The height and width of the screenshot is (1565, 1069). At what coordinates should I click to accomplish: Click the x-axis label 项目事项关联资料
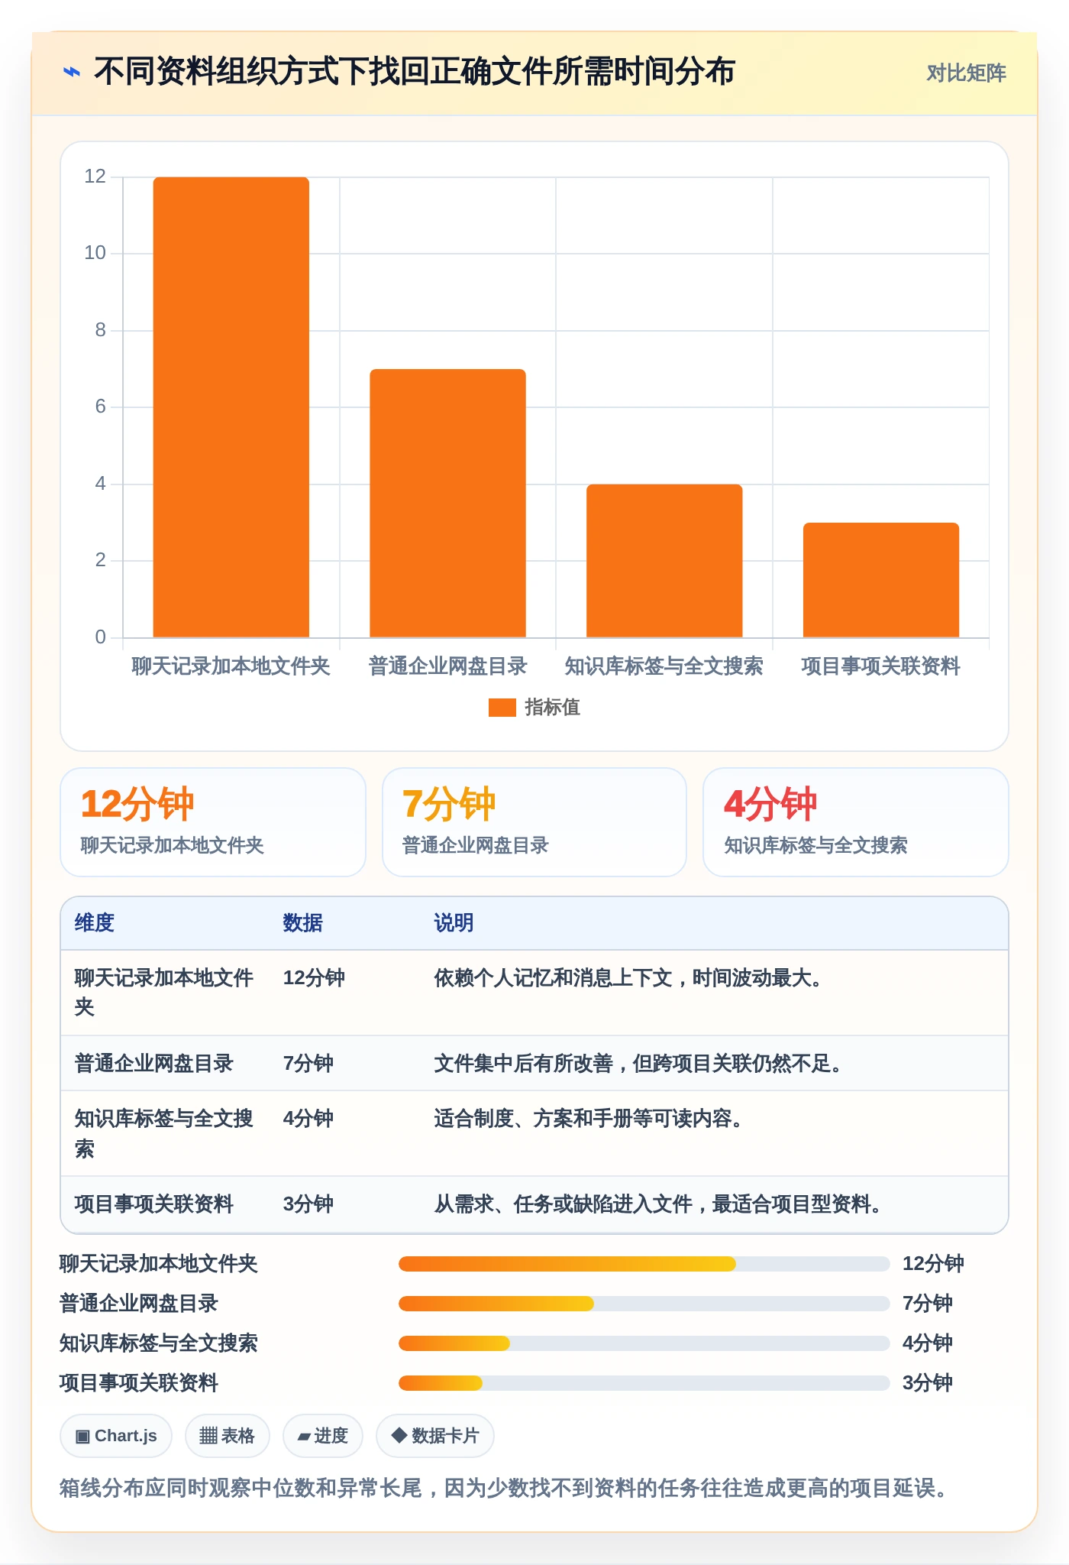click(x=881, y=666)
